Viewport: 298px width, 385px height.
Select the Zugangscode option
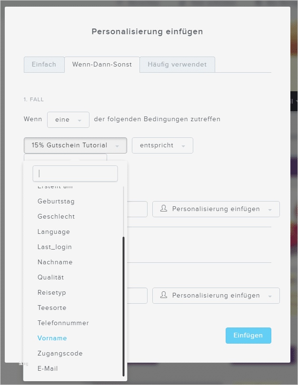(60, 354)
